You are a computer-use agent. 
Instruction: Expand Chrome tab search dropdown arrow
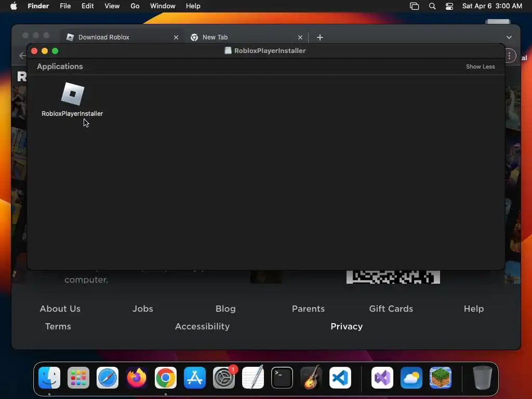(x=509, y=37)
